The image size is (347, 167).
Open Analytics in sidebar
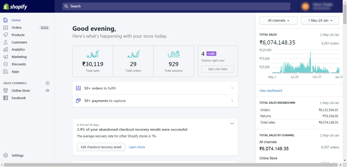pos(18,49)
